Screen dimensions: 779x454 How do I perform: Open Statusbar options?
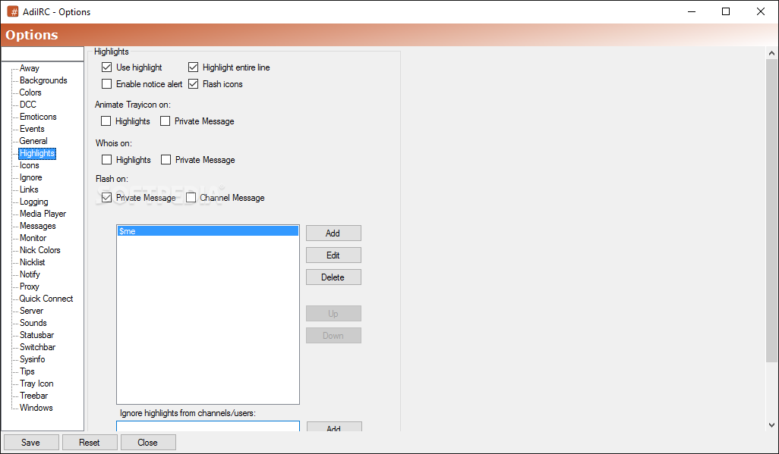pos(36,335)
